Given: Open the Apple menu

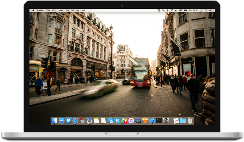Looking at the screenshot, I should [x=33, y=10].
